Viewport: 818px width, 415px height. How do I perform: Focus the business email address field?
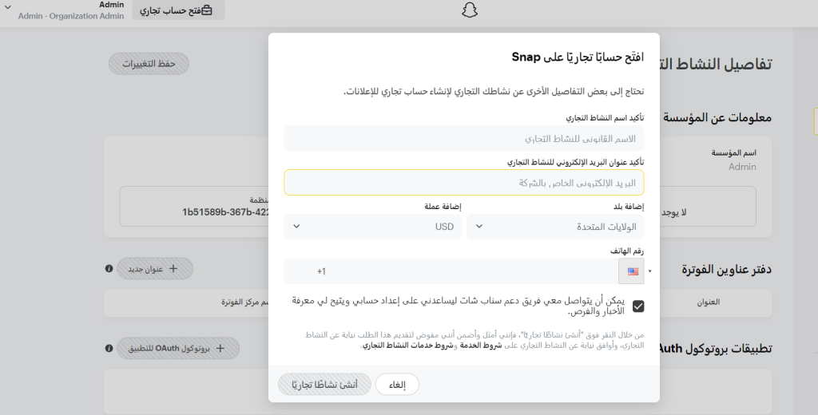[x=464, y=183]
